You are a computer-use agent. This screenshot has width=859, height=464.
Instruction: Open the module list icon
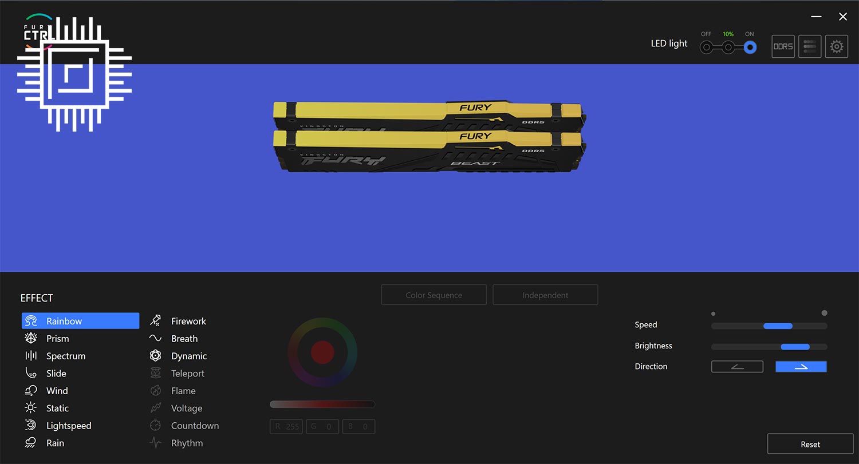[x=810, y=46]
